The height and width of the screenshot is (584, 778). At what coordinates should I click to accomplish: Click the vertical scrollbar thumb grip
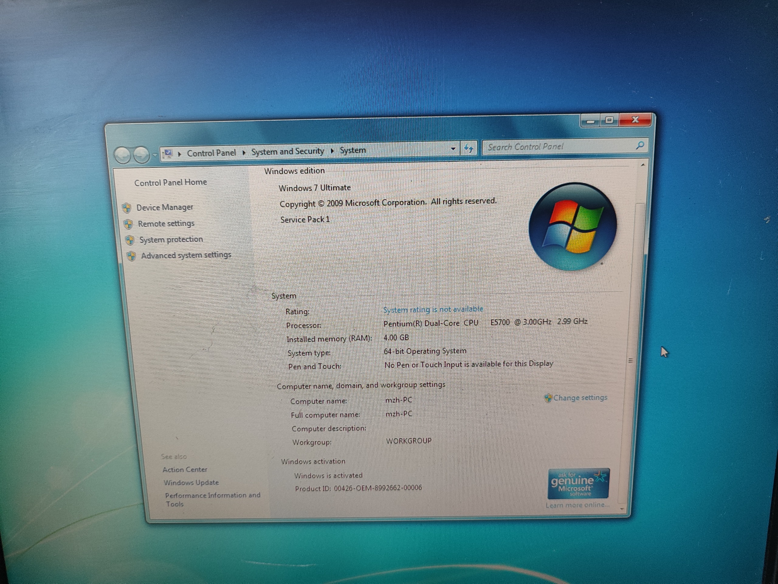tap(630, 360)
